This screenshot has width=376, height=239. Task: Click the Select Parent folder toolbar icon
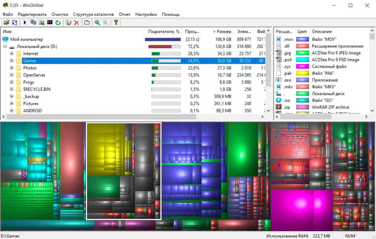coord(87,22)
